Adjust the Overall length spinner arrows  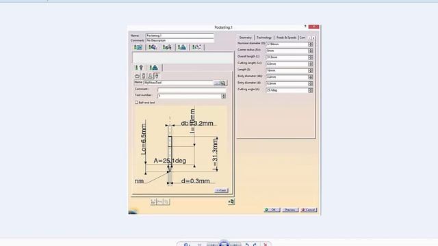click(310, 57)
